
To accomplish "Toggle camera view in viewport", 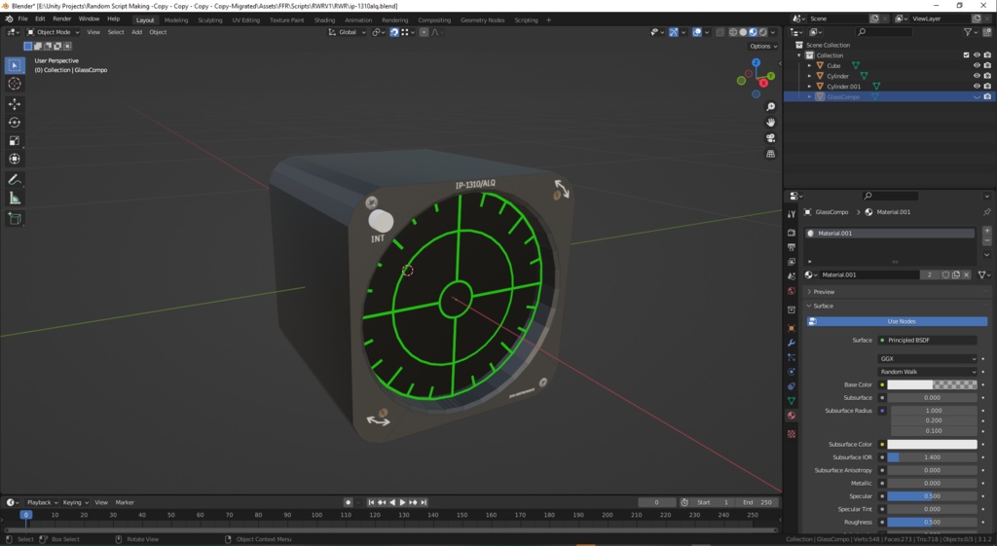I will click(770, 138).
